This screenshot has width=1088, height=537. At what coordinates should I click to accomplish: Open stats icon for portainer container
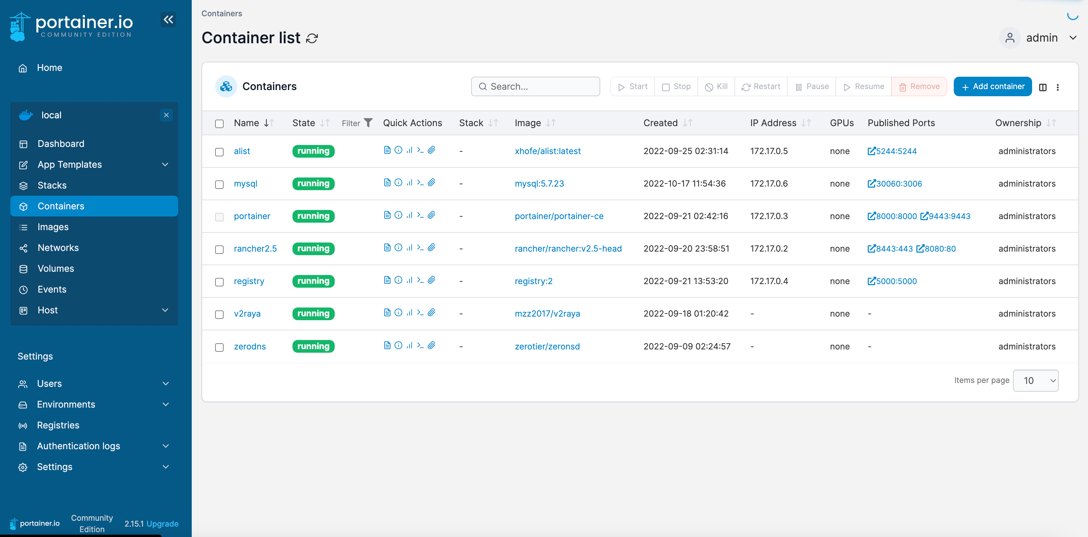tap(409, 215)
